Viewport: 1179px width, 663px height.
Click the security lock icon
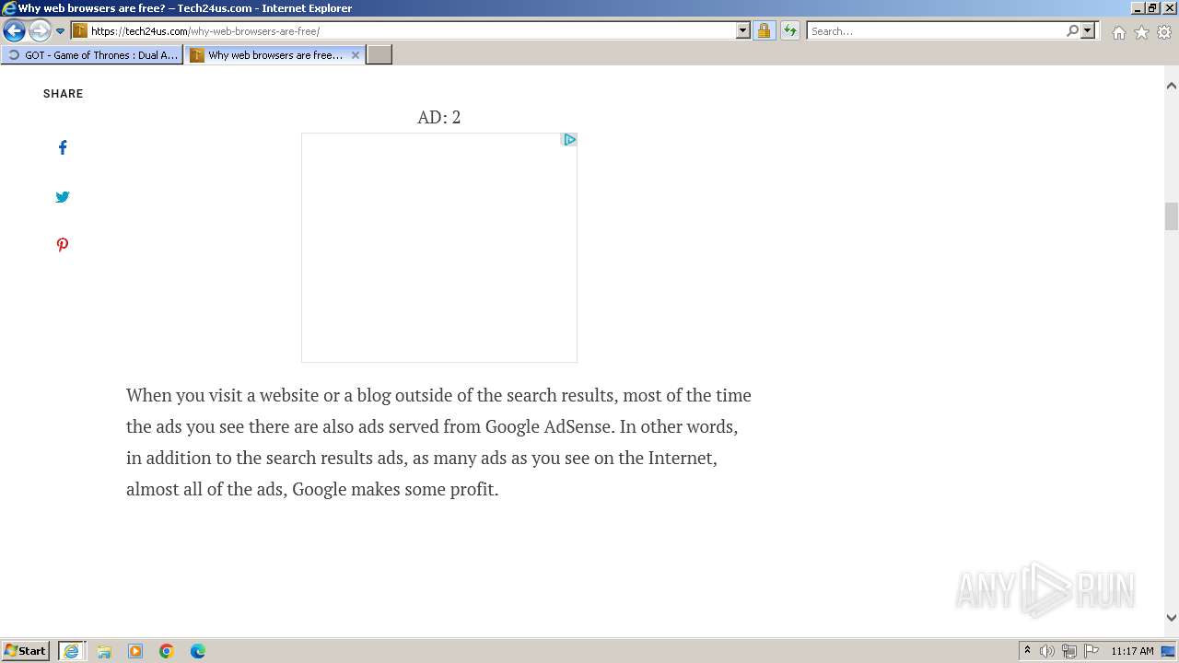click(764, 31)
